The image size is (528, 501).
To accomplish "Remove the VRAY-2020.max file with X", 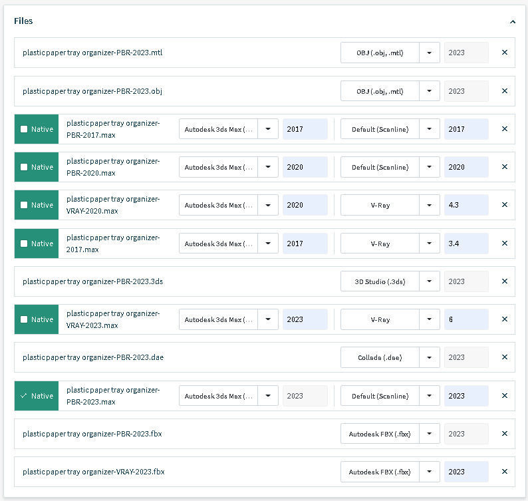I will pyautogui.click(x=505, y=205).
